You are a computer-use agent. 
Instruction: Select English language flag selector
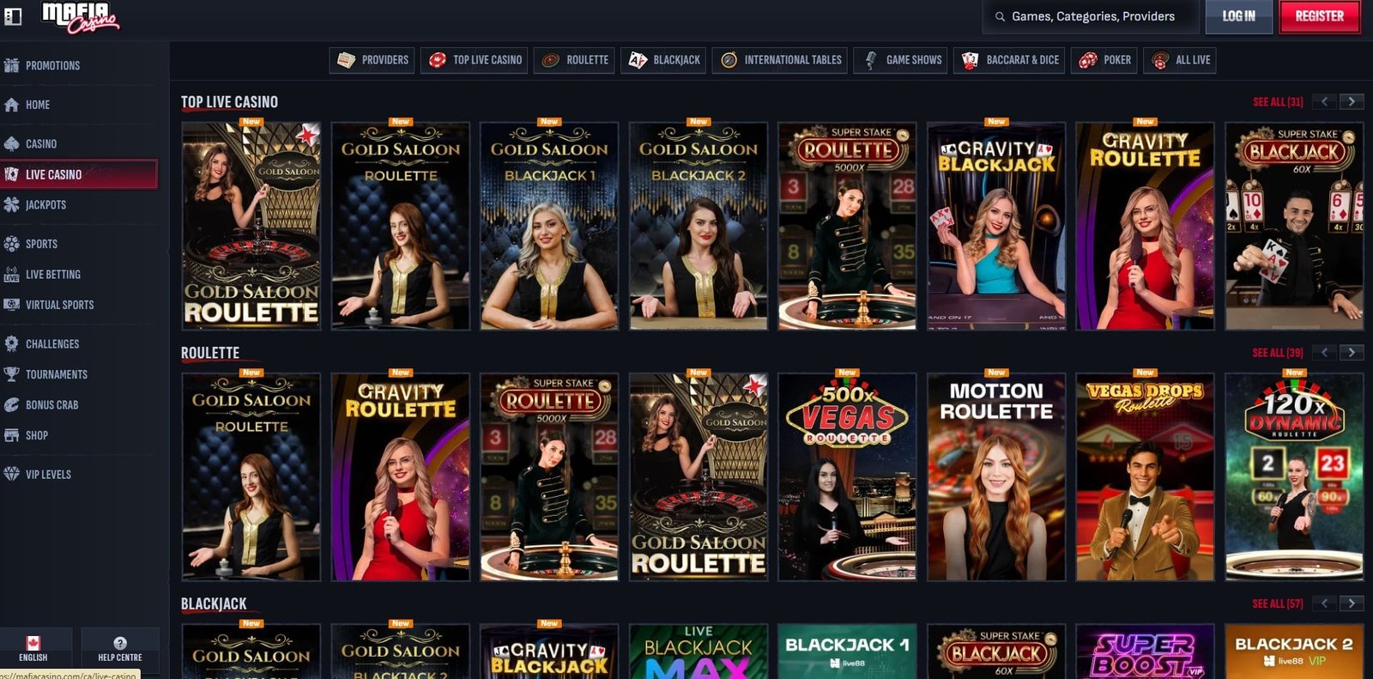(x=33, y=649)
